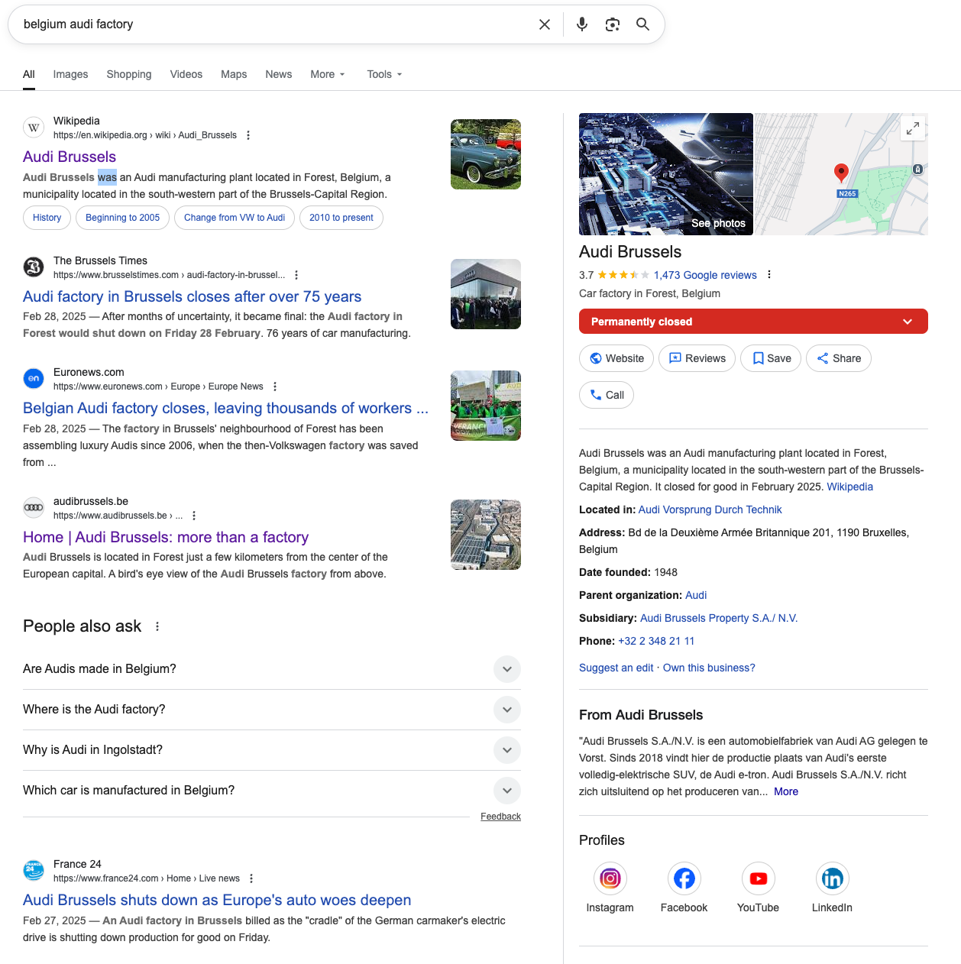Call Audi Brussels with the Call button

click(x=607, y=395)
